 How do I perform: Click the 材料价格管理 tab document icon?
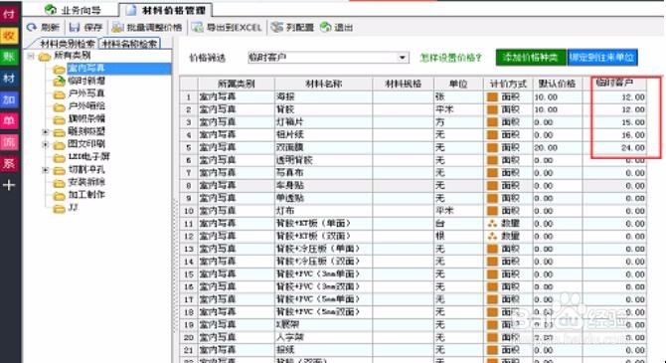click(131, 10)
